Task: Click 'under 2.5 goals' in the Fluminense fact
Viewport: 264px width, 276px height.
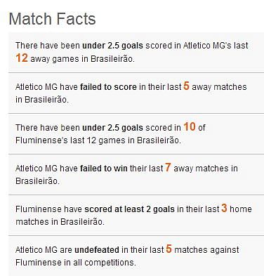Action: pos(112,128)
